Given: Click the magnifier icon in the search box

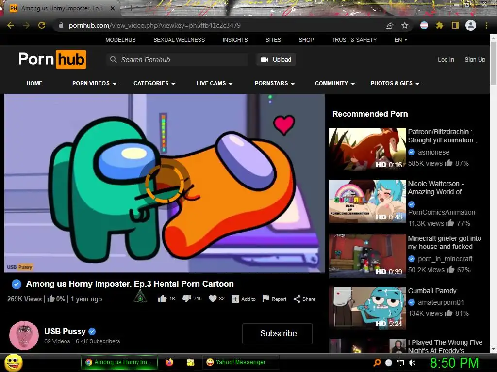Looking at the screenshot, I should tap(113, 60).
